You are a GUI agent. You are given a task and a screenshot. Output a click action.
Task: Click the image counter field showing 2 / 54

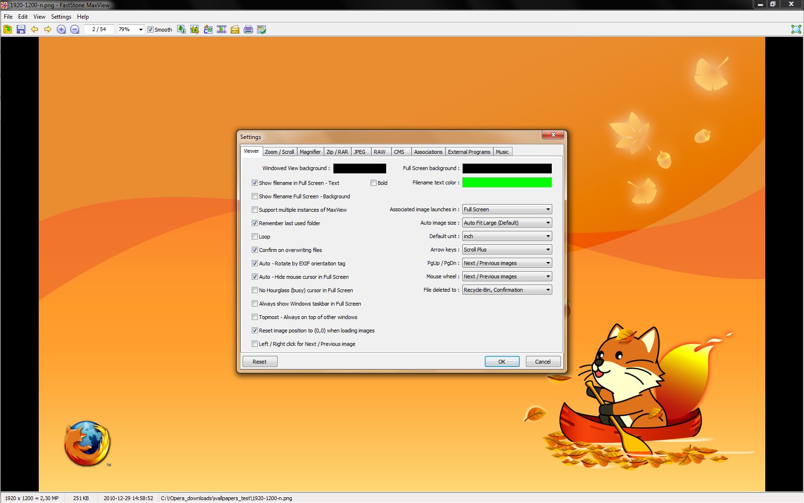pyautogui.click(x=99, y=30)
